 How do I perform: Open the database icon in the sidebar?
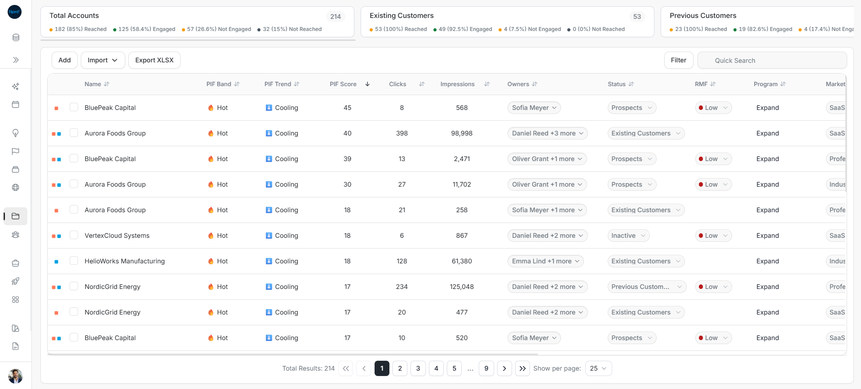(x=16, y=38)
